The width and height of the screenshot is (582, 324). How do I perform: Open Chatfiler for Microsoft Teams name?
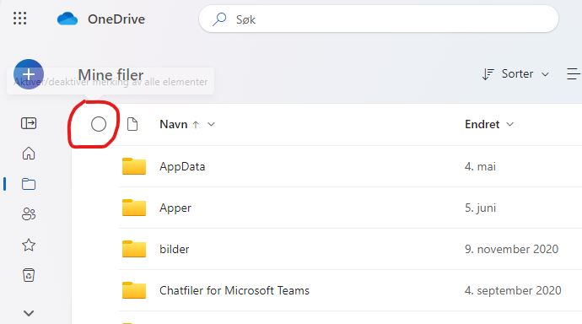coord(234,290)
